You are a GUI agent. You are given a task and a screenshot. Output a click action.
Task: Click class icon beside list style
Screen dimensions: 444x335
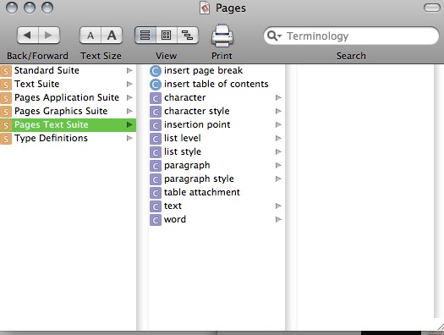point(156,152)
